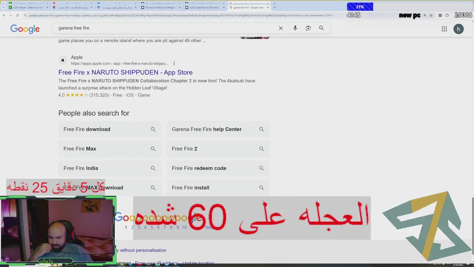Viewport: 474px width, 267px height.
Task: Clear the search box with the X icon
Action: click(281, 28)
